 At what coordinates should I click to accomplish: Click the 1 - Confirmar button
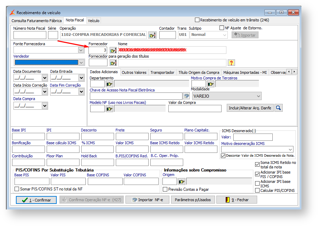pyautogui.click(x=36, y=200)
